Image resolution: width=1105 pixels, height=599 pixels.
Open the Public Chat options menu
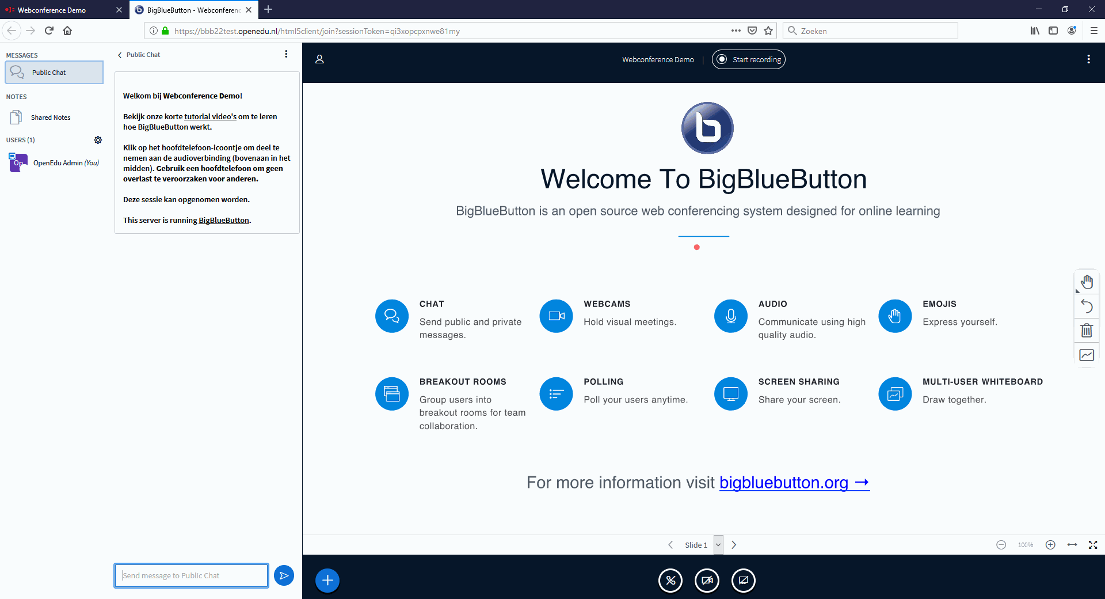click(x=286, y=54)
